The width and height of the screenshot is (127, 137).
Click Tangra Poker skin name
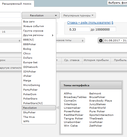[73, 119]
